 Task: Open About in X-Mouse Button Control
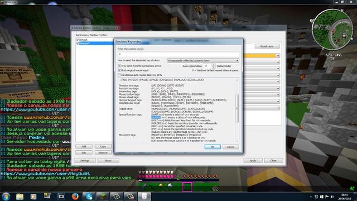pos(108,161)
